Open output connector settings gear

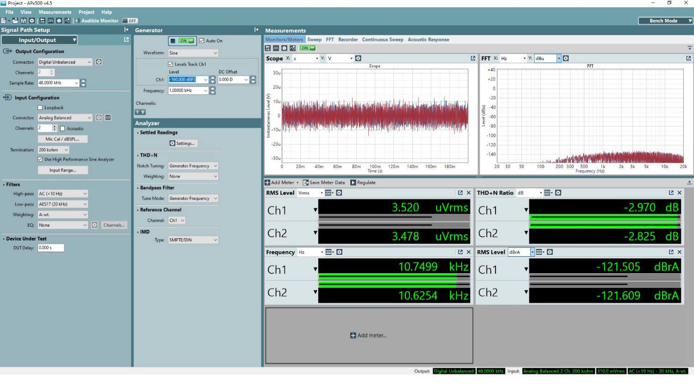point(99,62)
